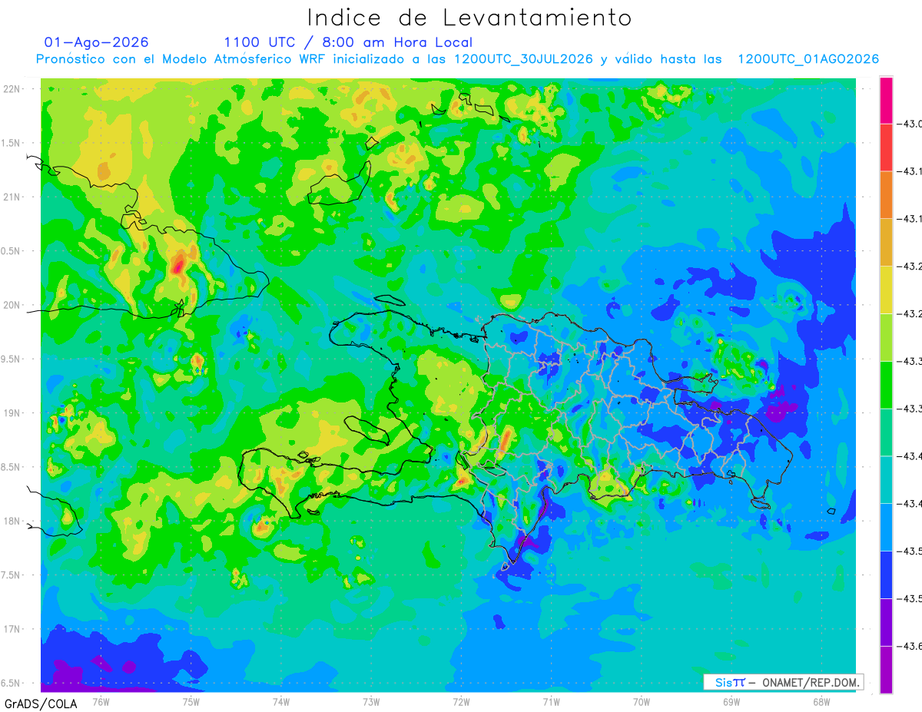This screenshot has height=712, width=922.
Task: Click the GrADS/COLA credit label
Action: (41, 704)
